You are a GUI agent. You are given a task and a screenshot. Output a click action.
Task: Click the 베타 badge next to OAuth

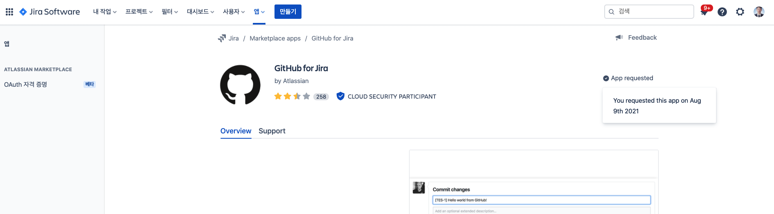(x=90, y=84)
